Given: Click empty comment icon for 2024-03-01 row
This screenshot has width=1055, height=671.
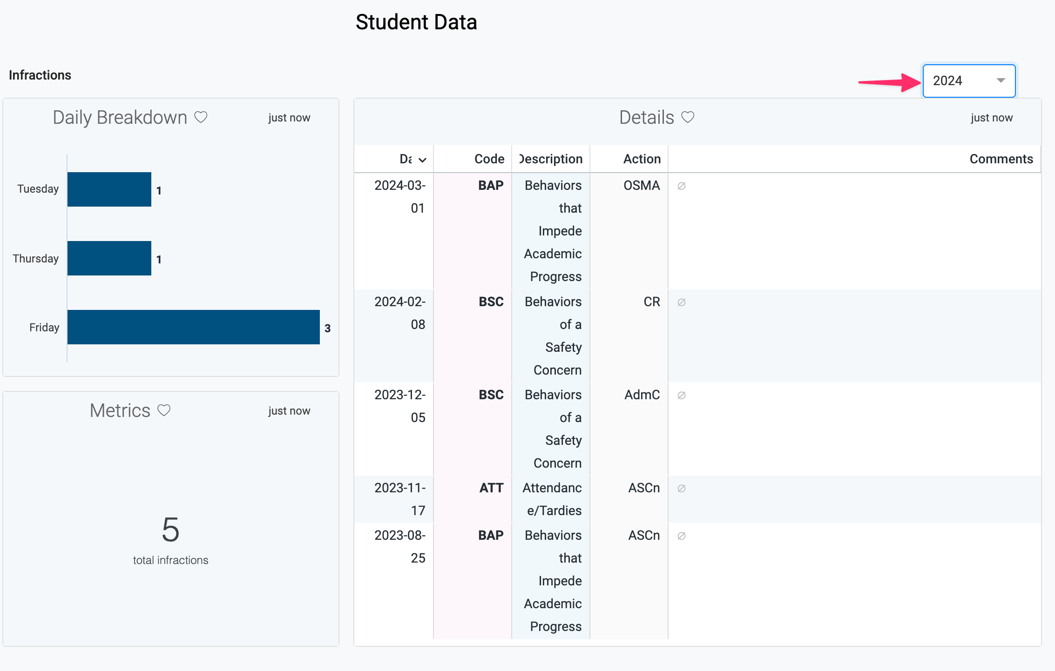Looking at the screenshot, I should coord(682,186).
